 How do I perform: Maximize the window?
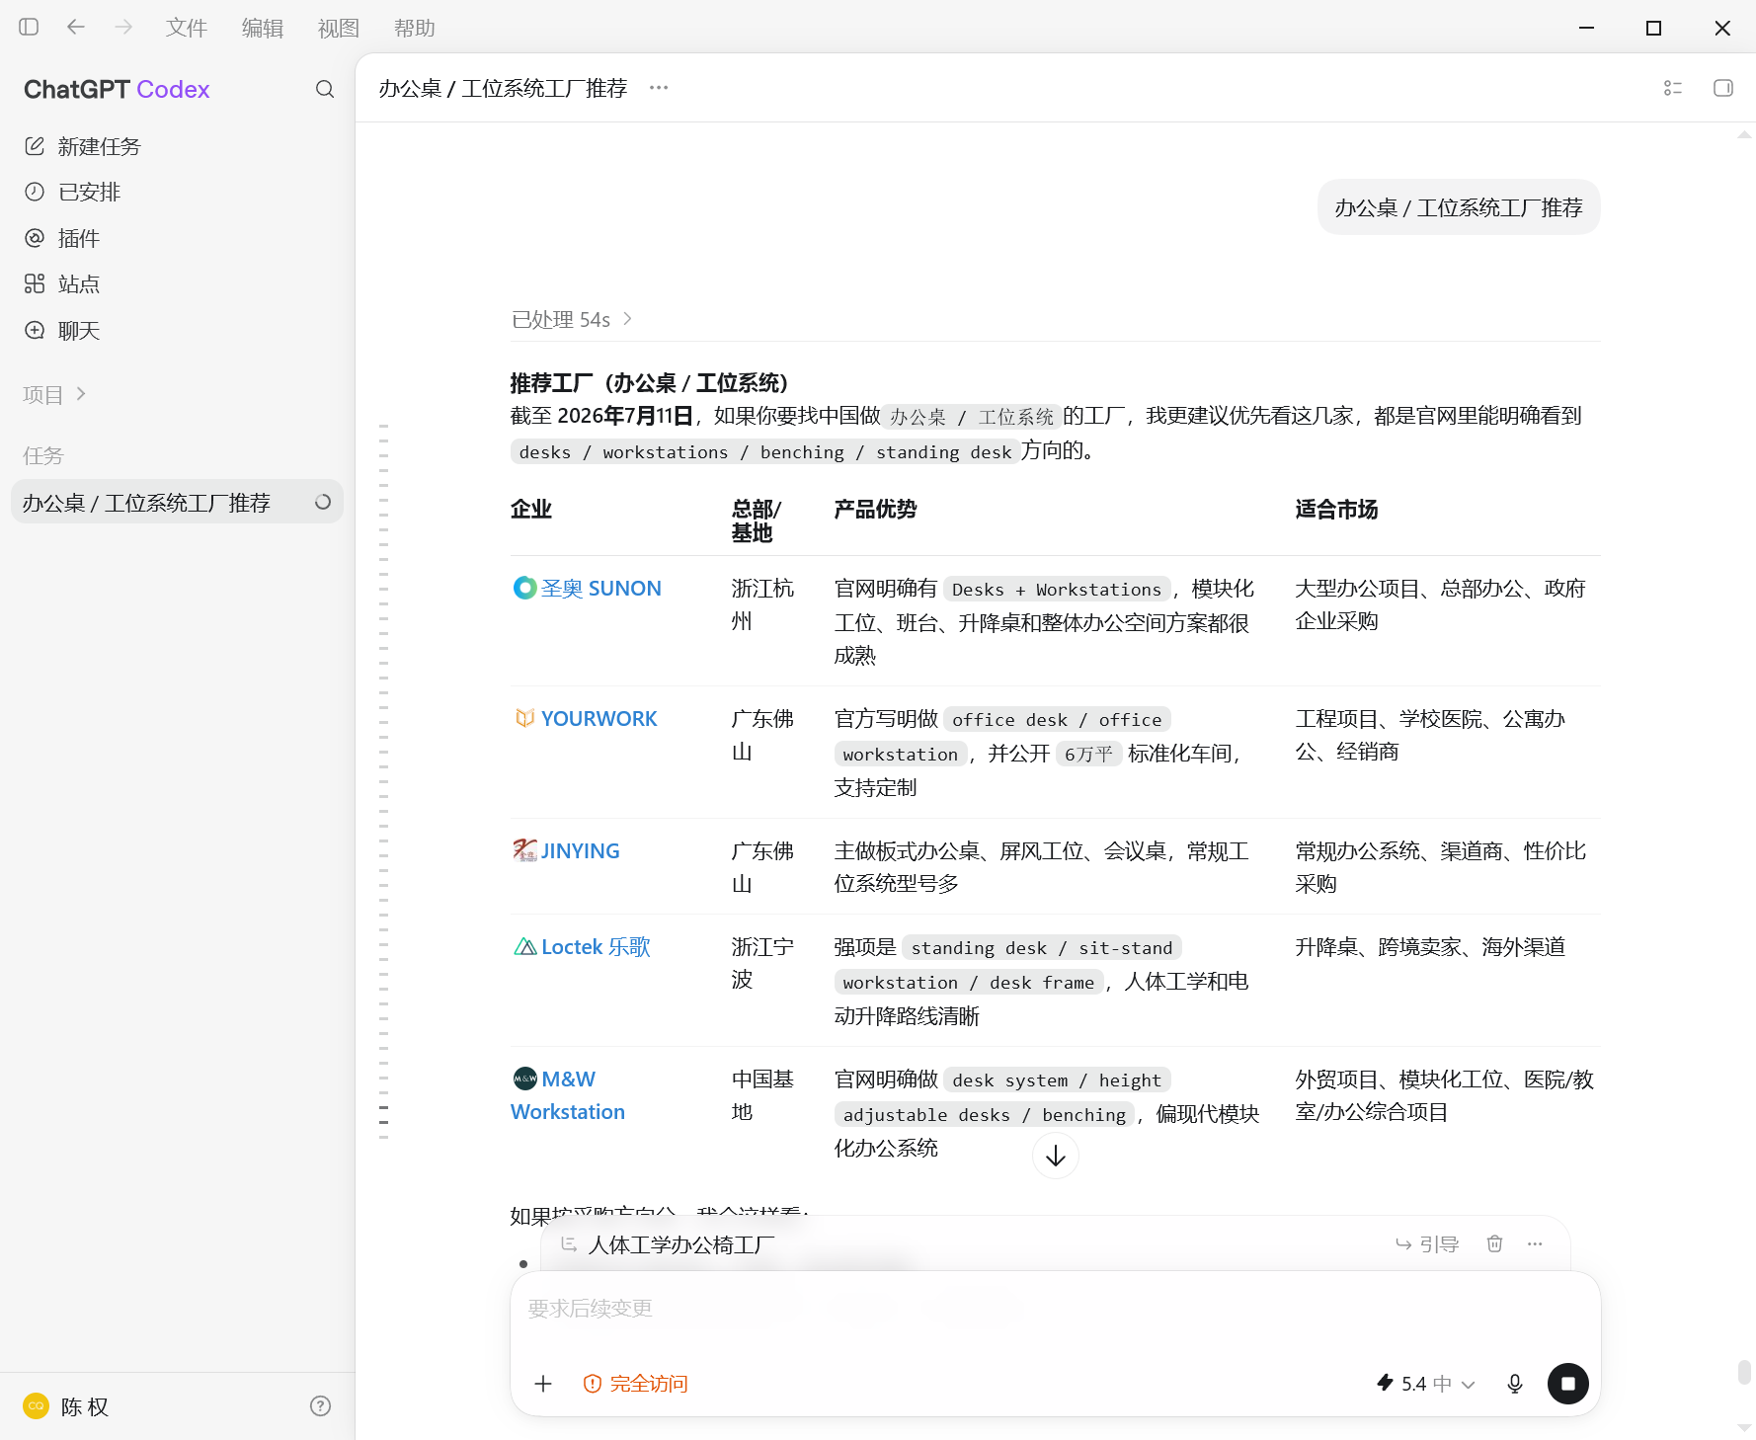tap(1654, 28)
